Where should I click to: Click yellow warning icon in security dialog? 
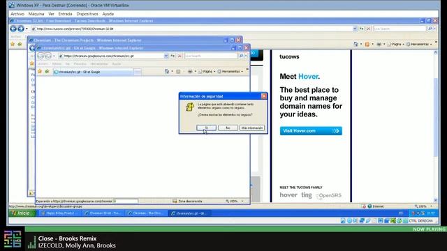pyautogui.click(x=190, y=107)
